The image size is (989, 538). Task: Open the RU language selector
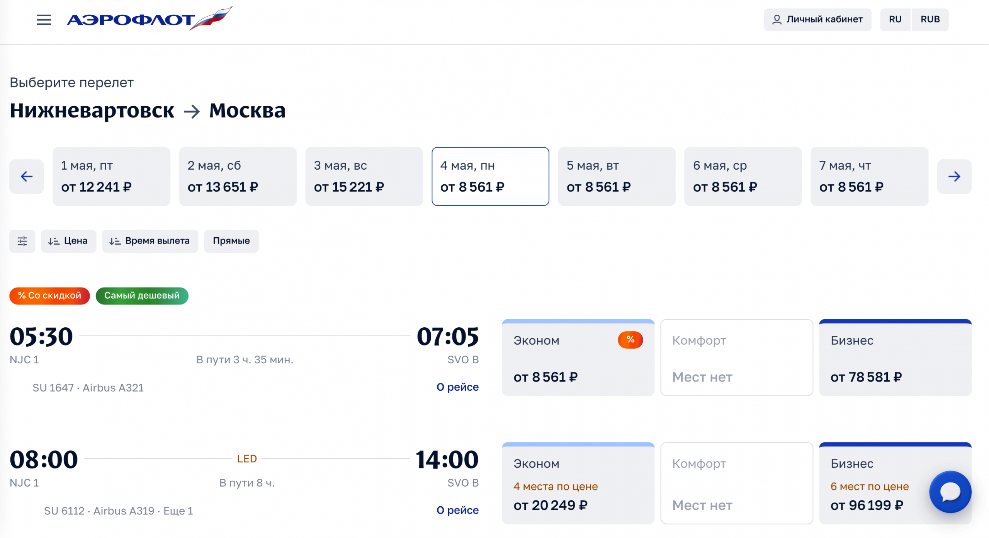(895, 20)
